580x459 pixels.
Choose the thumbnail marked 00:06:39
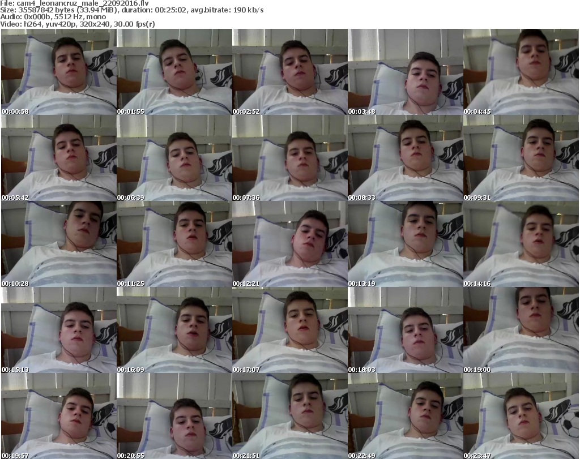(x=174, y=158)
